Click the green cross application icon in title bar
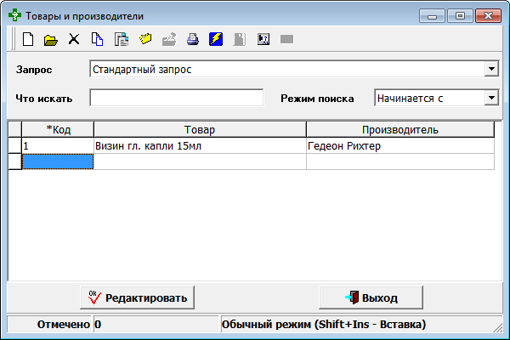The width and height of the screenshot is (510, 340). 15,15
